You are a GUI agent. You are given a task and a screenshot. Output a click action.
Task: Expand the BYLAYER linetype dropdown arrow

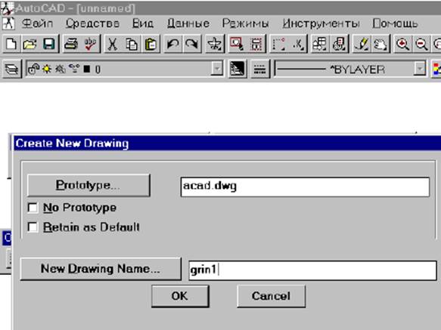coord(419,69)
